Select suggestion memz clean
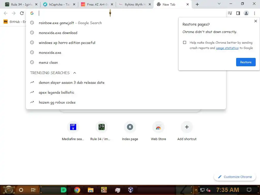260x195 pixels. (x=126, y=62)
